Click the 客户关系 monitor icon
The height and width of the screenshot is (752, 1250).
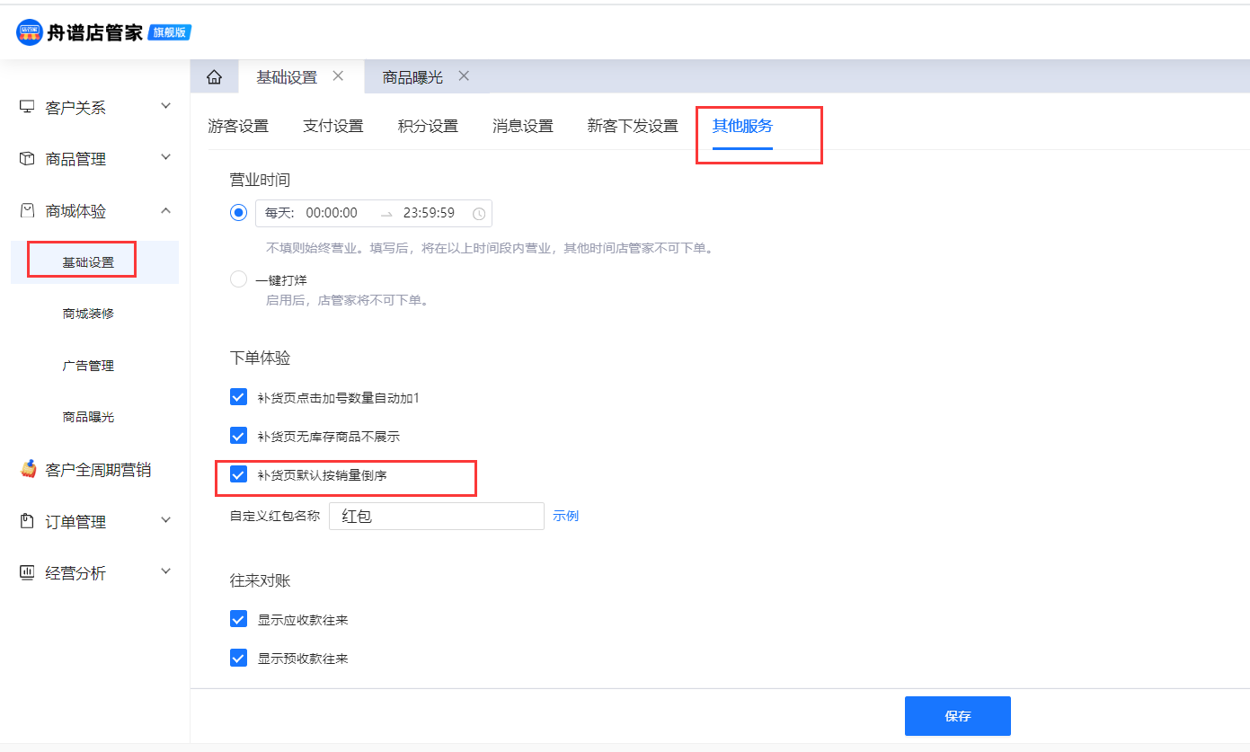(x=27, y=107)
